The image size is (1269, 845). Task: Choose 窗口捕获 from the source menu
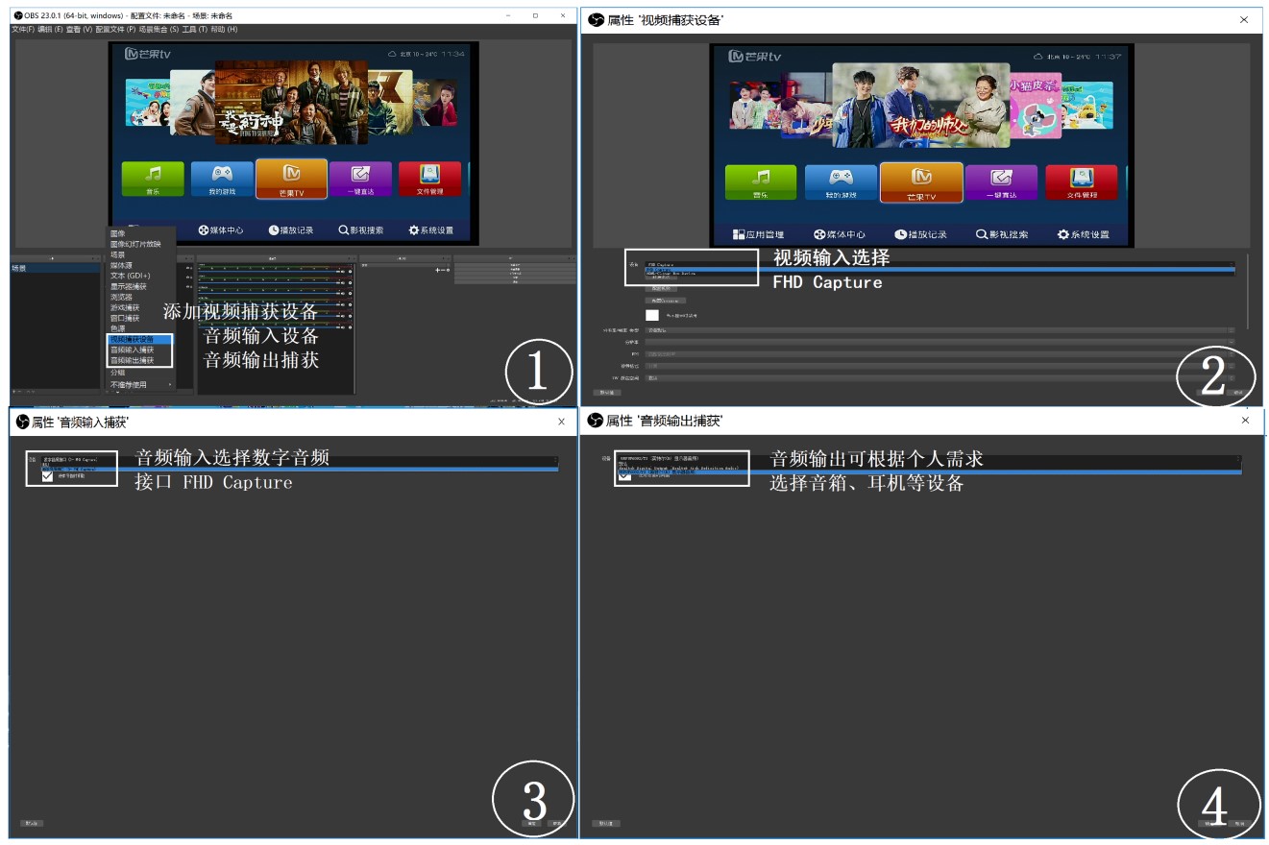[139, 318]
